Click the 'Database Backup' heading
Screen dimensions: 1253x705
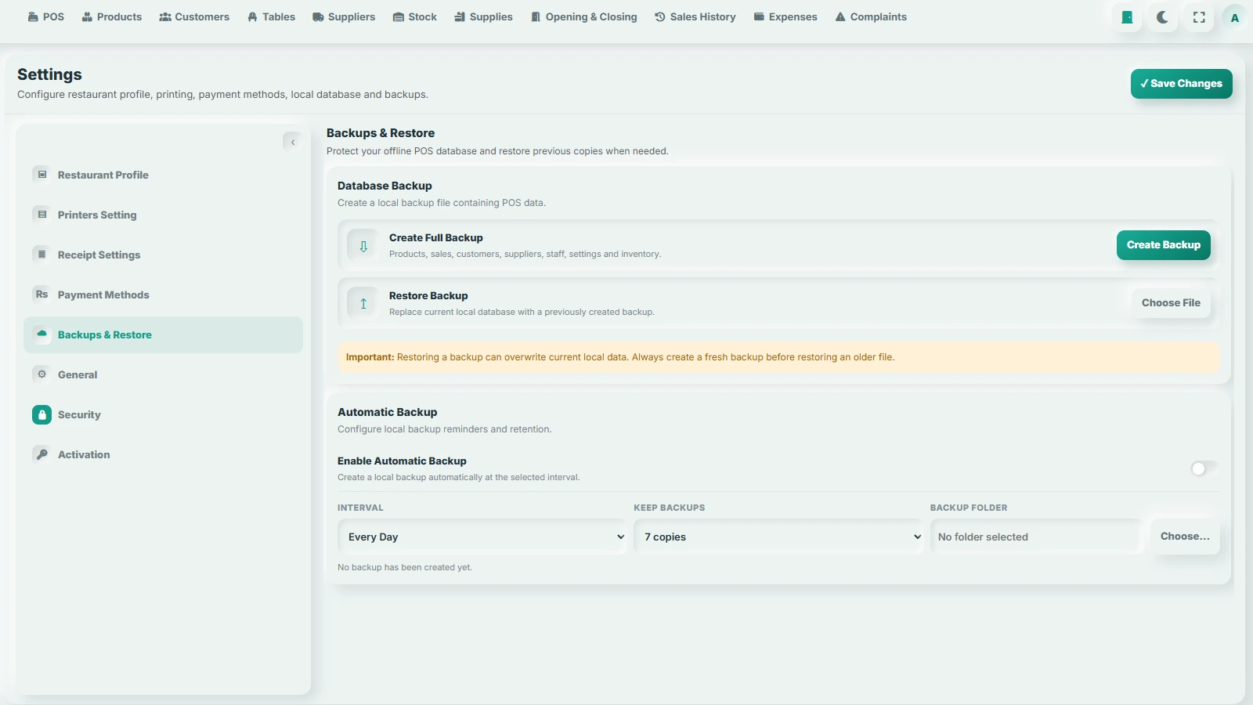tap(385, 186)
